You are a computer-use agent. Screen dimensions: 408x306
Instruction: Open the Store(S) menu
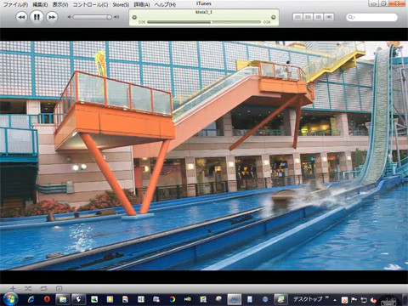point(121,4)
